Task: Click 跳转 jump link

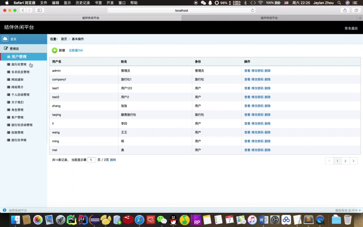Action: [x=113, y=160]
